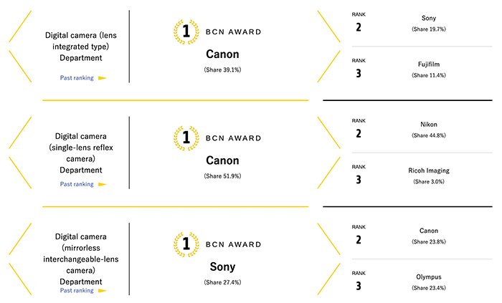
Task: Click the laurel badge in the single-lens reflex section
Action: pos(186,138)
